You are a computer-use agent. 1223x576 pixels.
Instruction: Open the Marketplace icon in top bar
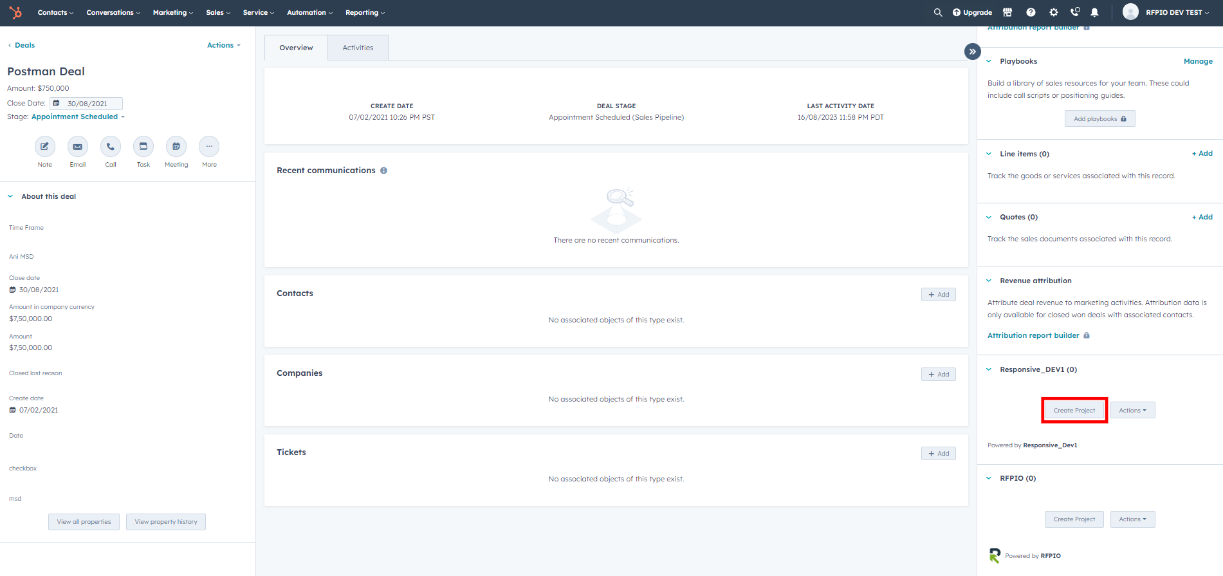[1007, 12]
